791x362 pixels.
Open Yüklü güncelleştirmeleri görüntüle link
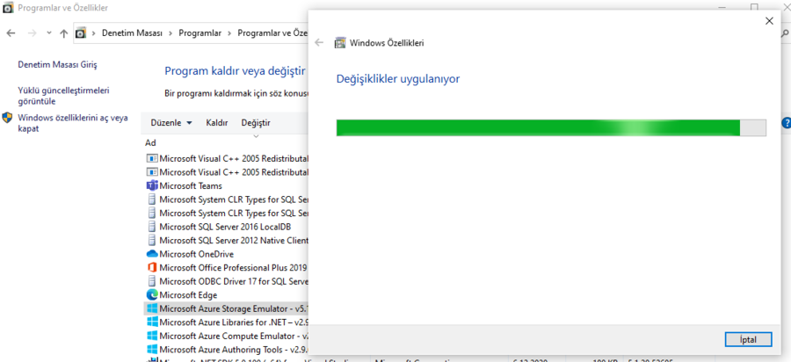pos(63,96)
